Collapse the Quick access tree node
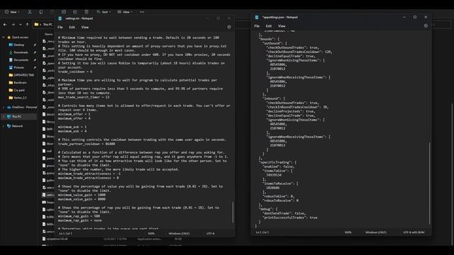 coord(4,38)
